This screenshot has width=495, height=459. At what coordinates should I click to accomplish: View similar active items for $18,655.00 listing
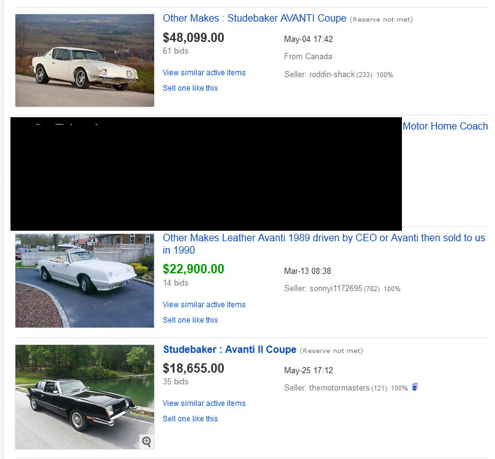pyautogui.click(x=204, y=403)
